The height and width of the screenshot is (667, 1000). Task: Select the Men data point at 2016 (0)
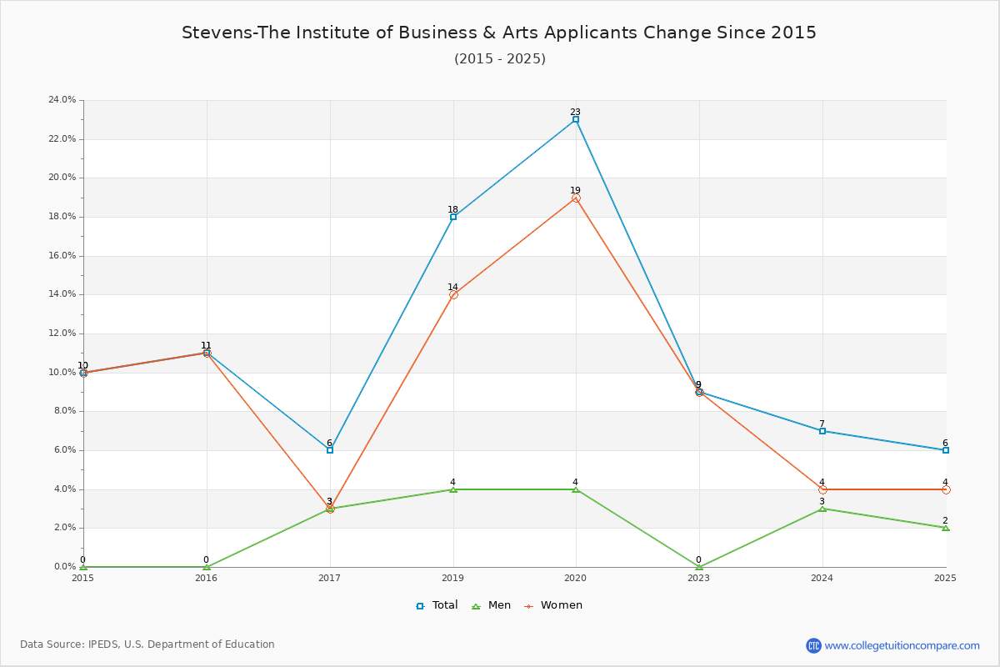coord(207,567)
